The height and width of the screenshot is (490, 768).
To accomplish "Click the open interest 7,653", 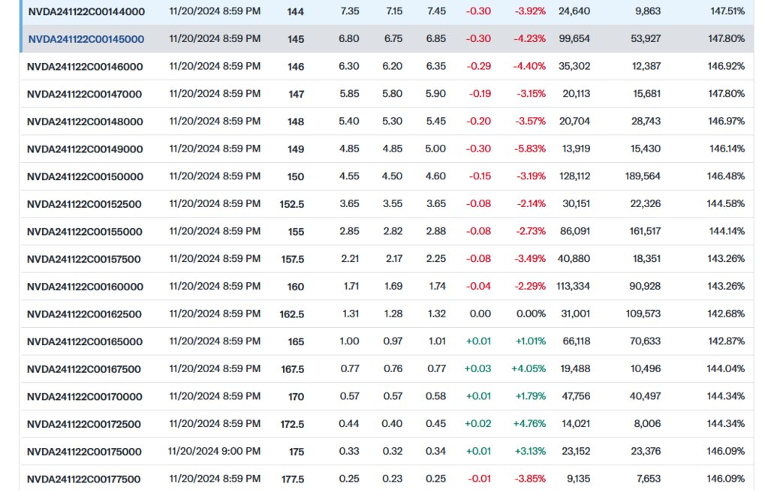I will click(x=649, y=479).
